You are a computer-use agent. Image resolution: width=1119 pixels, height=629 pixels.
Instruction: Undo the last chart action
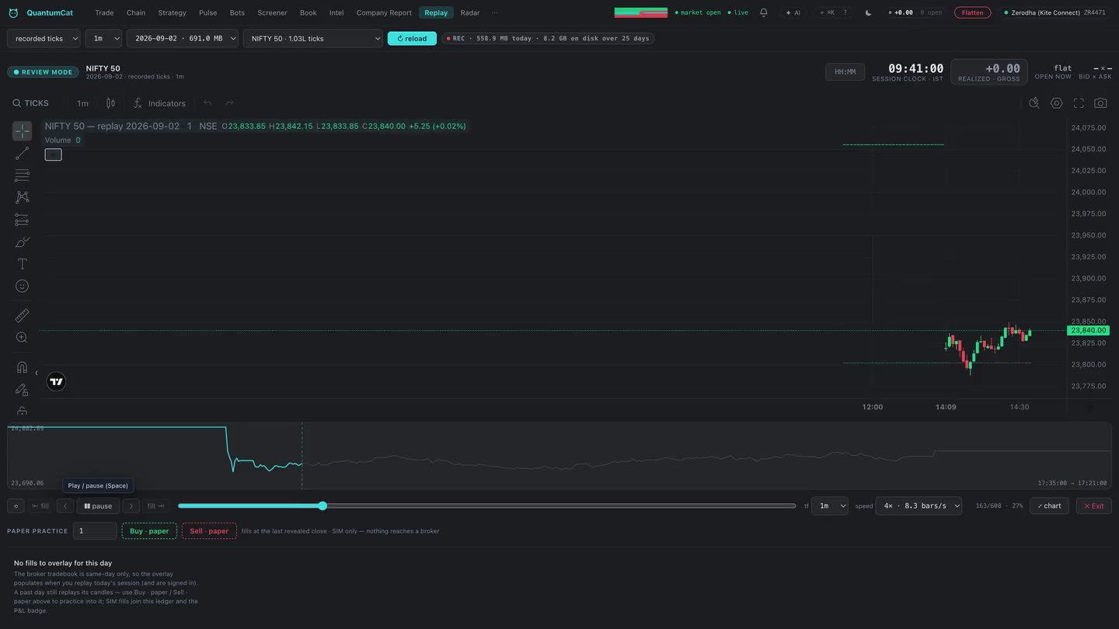coord(207,103)
